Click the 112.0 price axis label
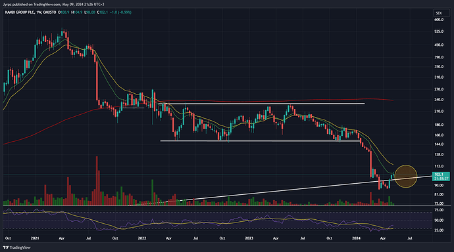Viewport: 454px width, 252px height. tap(439, 166)
